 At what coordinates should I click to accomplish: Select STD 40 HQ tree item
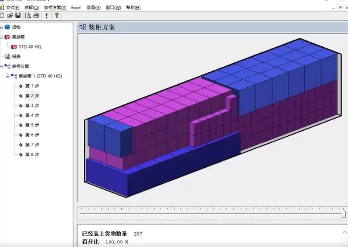[x=30, y=46]
